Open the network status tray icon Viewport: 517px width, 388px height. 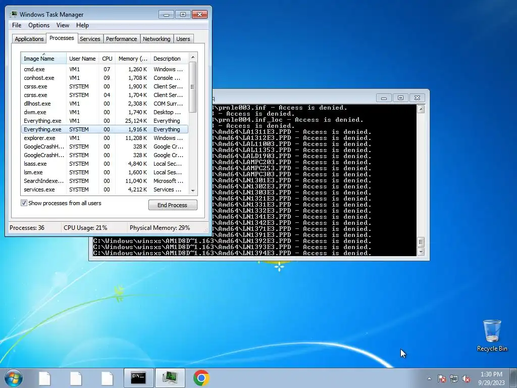click(x=454, y=378)
